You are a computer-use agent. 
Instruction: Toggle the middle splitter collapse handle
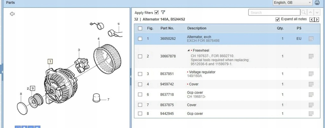coord(130,76)
